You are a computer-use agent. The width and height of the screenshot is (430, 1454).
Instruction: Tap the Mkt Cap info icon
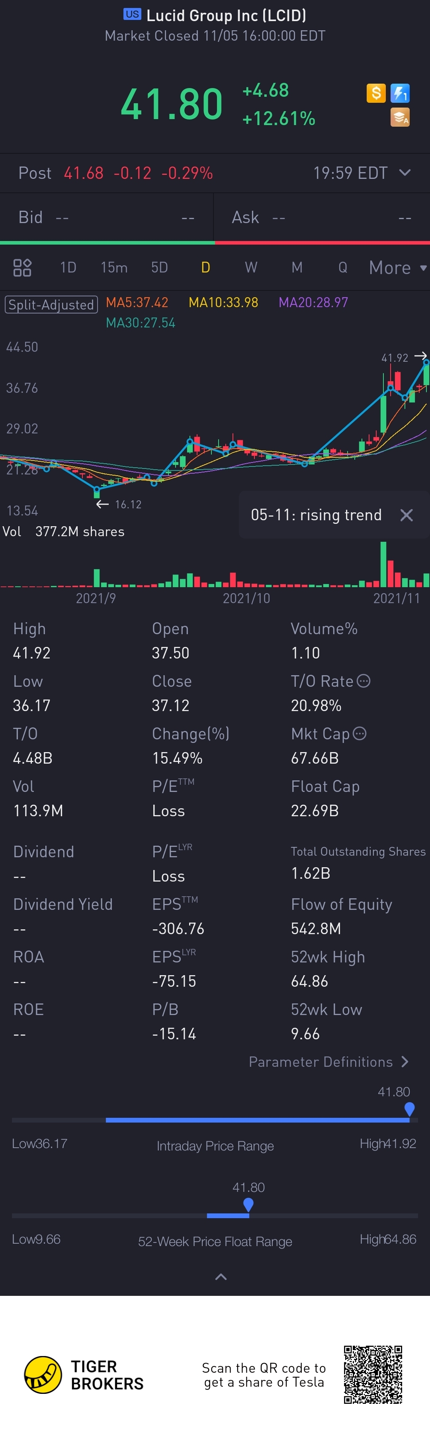[360, 733]
